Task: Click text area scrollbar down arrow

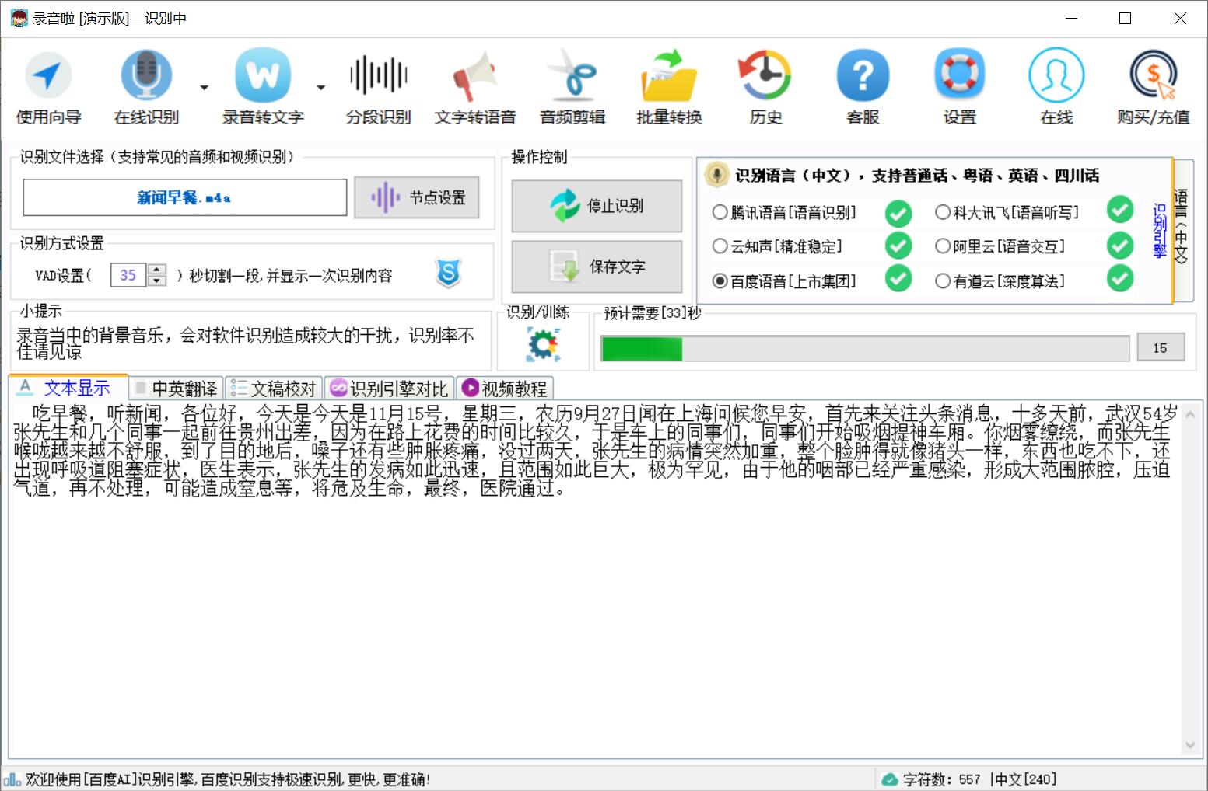Action: (1190, 745)
